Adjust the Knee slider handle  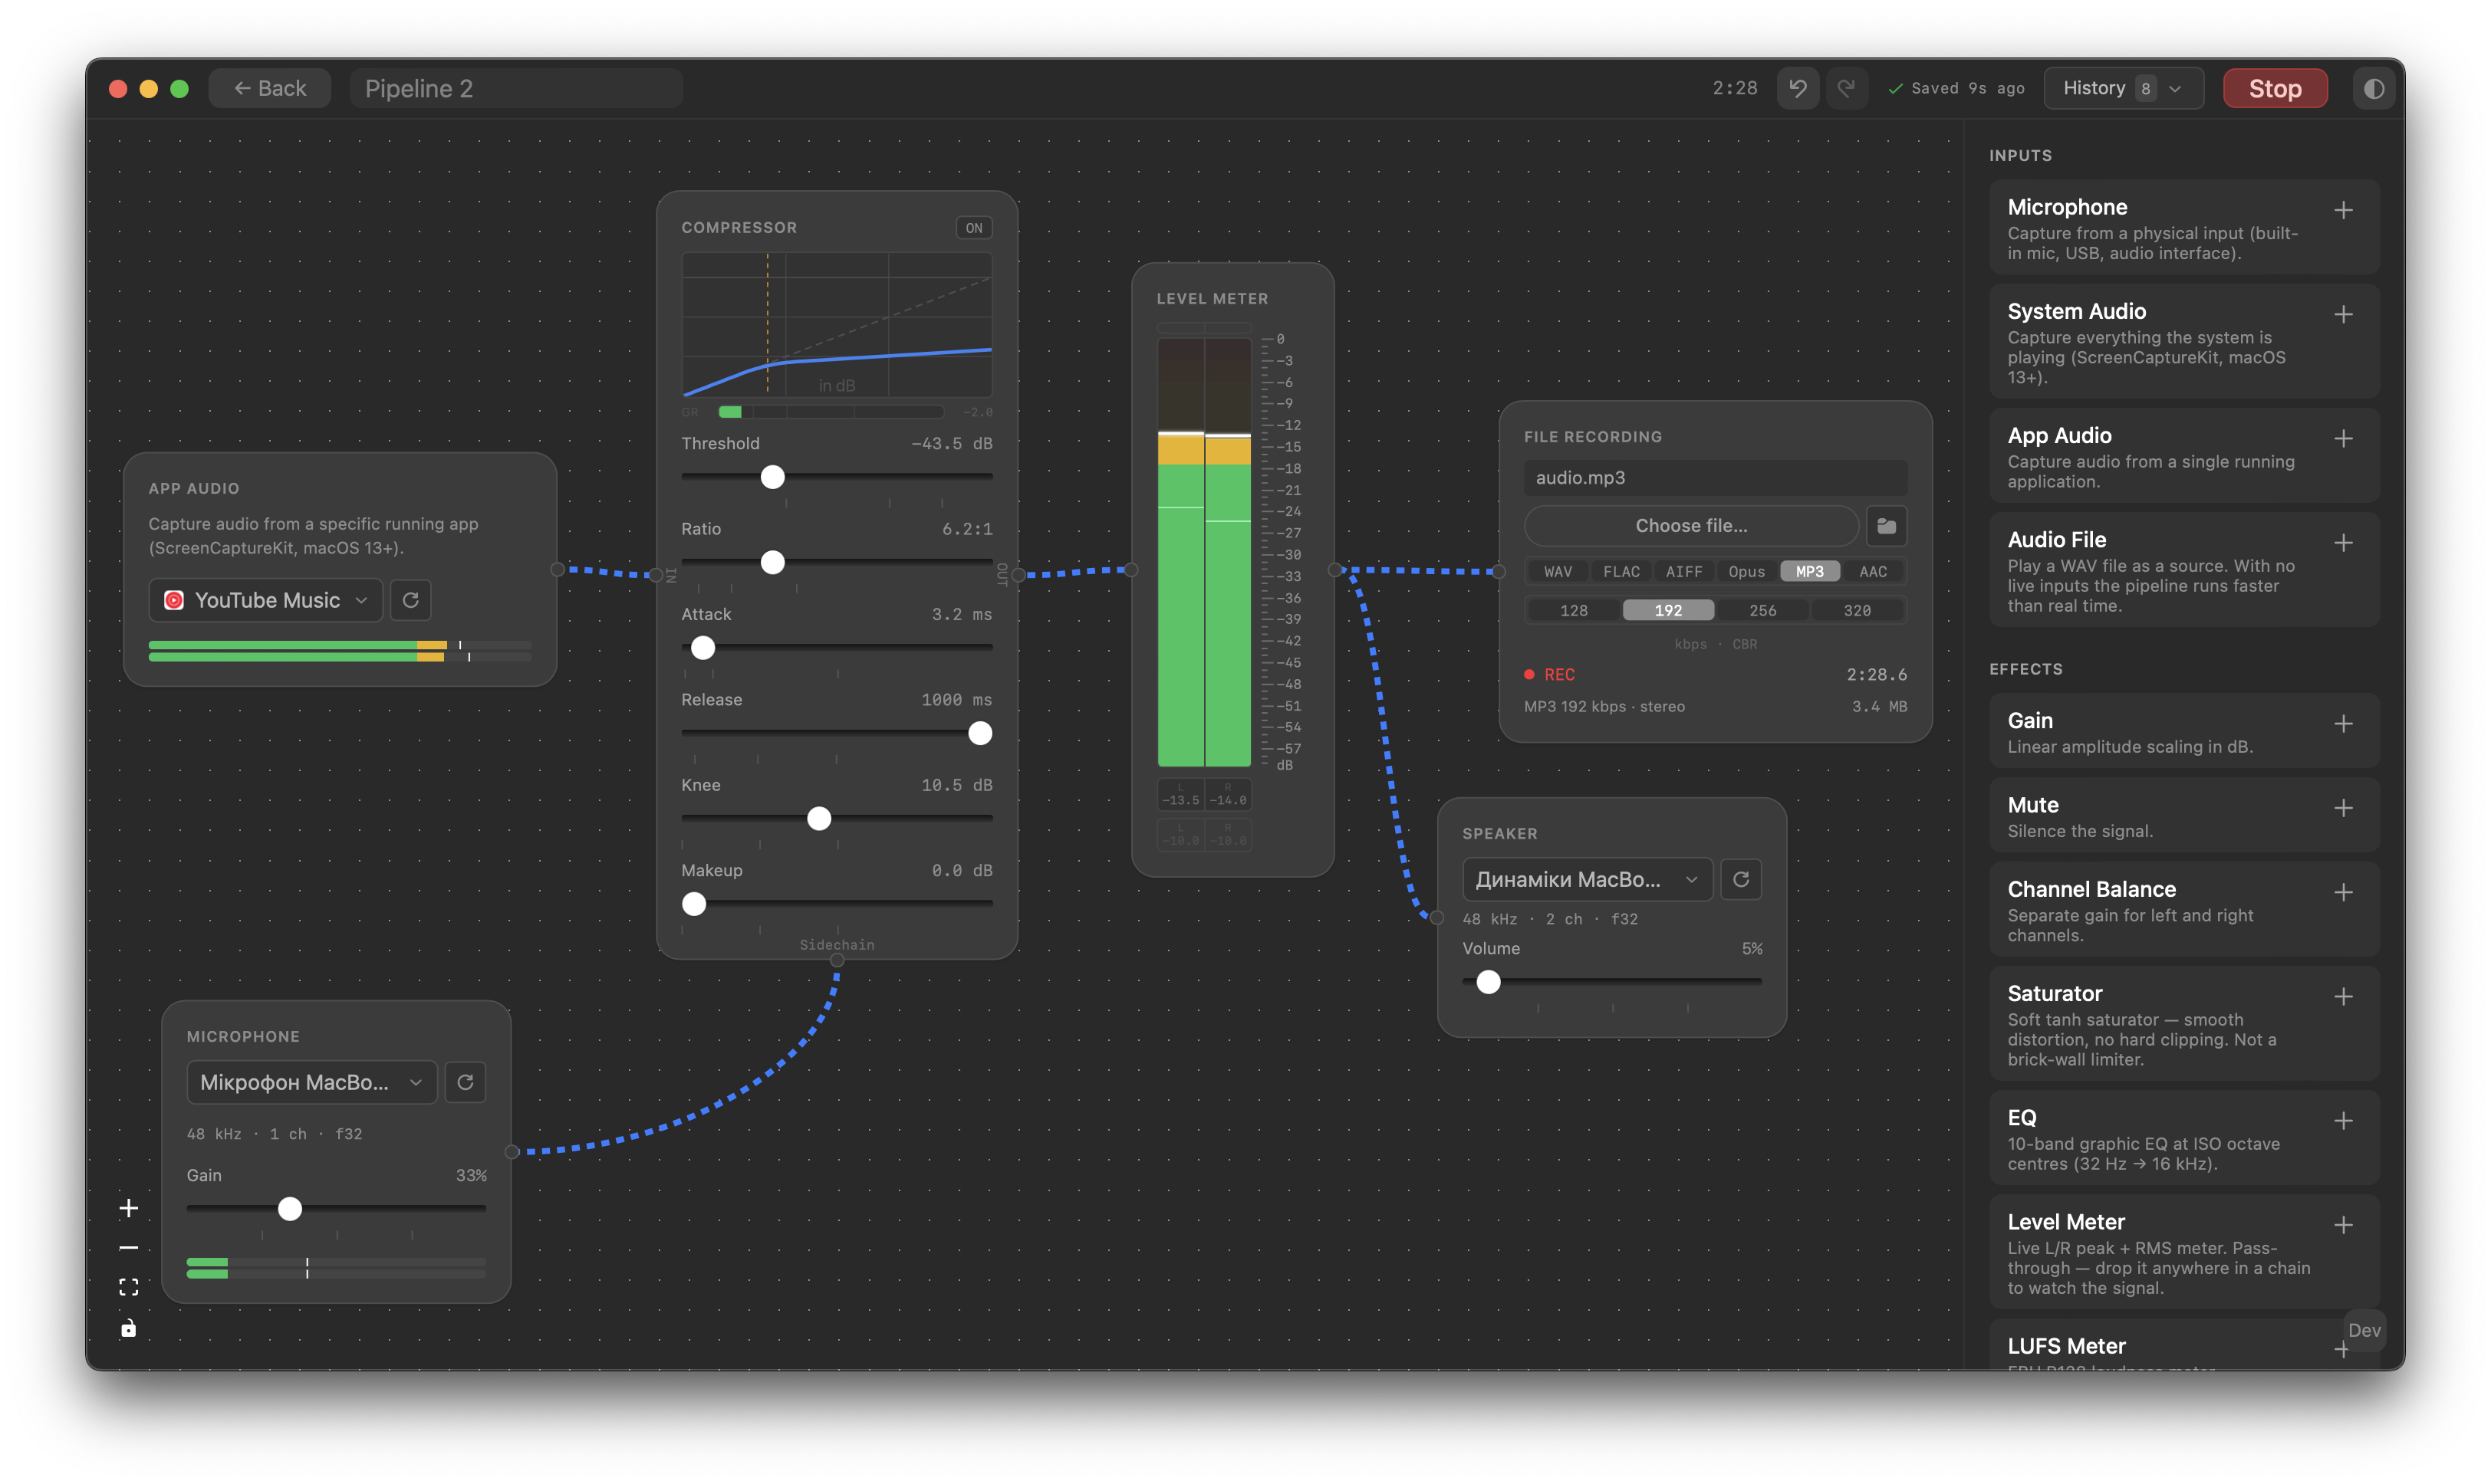pyautogui.click(x=819, y=818)
